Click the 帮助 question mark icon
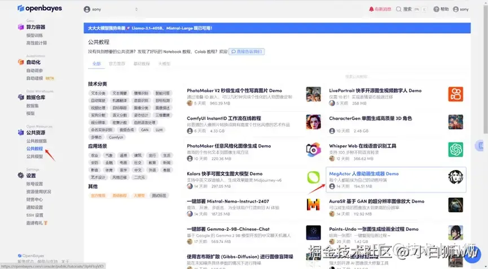Viewport: 488px width, 269px height. (436, 10)
